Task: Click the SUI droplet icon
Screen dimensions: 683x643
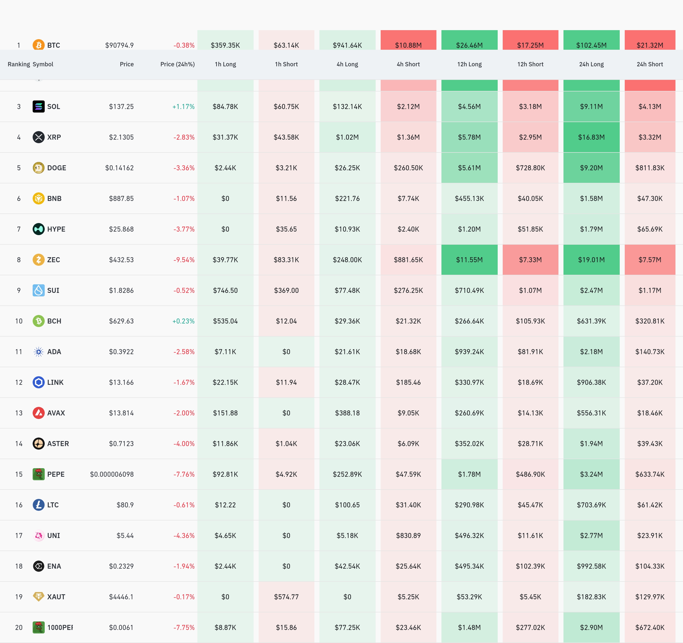Action: [x=38, y=290]
